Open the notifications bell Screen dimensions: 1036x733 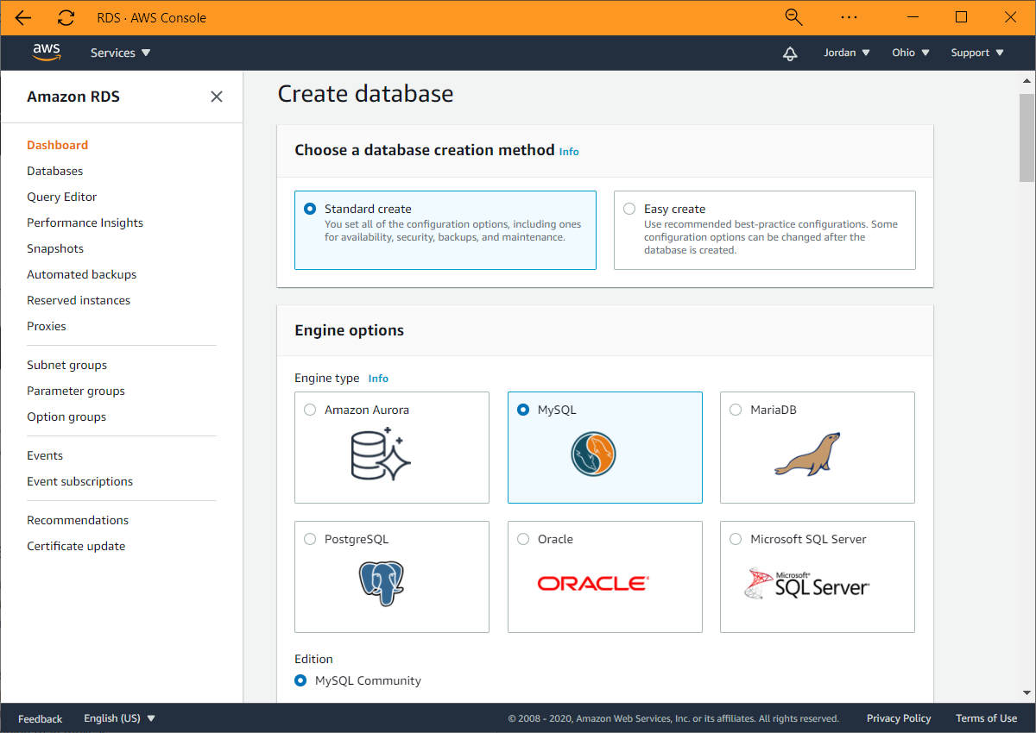(790, 53)
